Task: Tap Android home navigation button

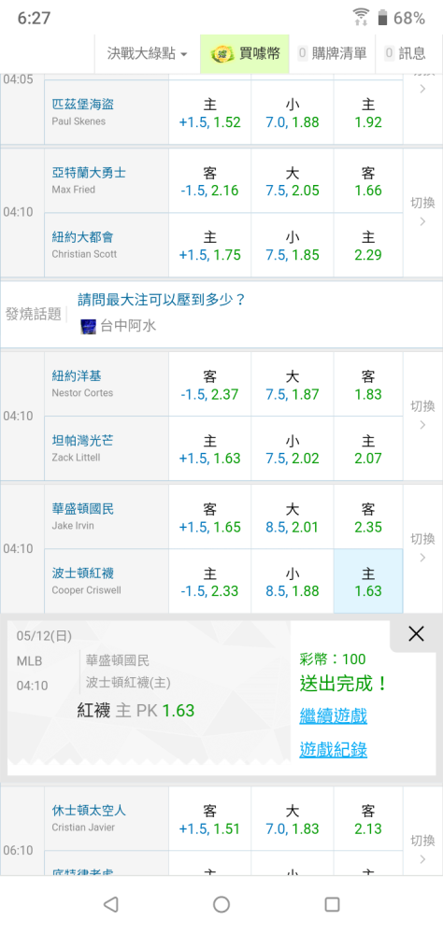Action: pyautogui.click(x=221, y=904)
